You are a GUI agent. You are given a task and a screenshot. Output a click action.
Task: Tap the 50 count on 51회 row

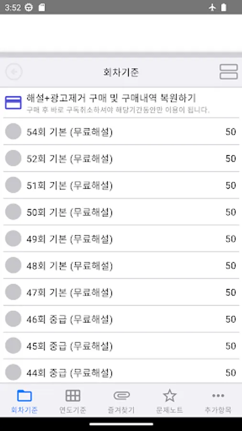click(231, 185)
